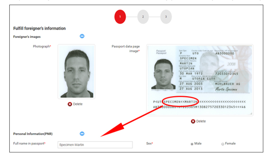Screen dimensions: 270x155
Task: Go to step 3 circle
Action: pyautogui.click(x=166, y=17)
